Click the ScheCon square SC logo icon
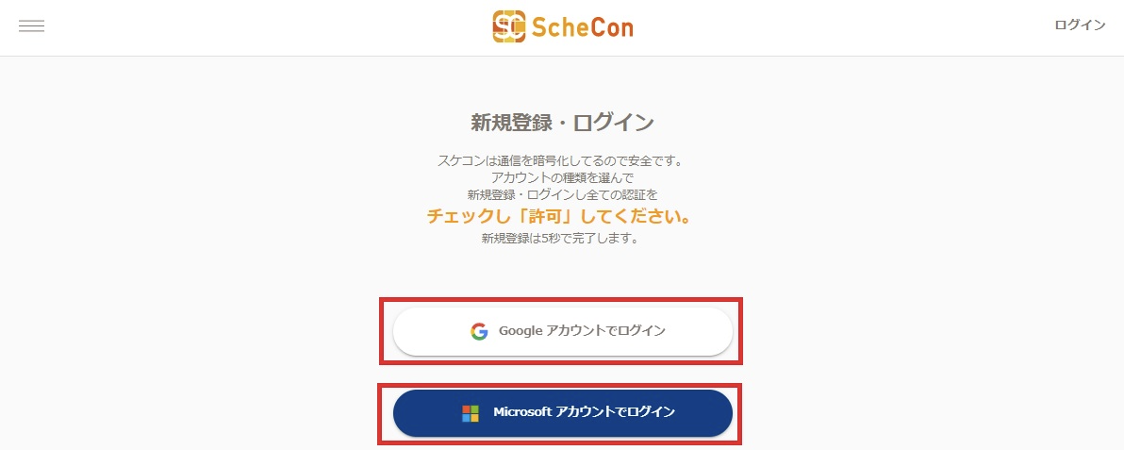The height and width of the screenshot is (450, 1124). click(509, 26)
